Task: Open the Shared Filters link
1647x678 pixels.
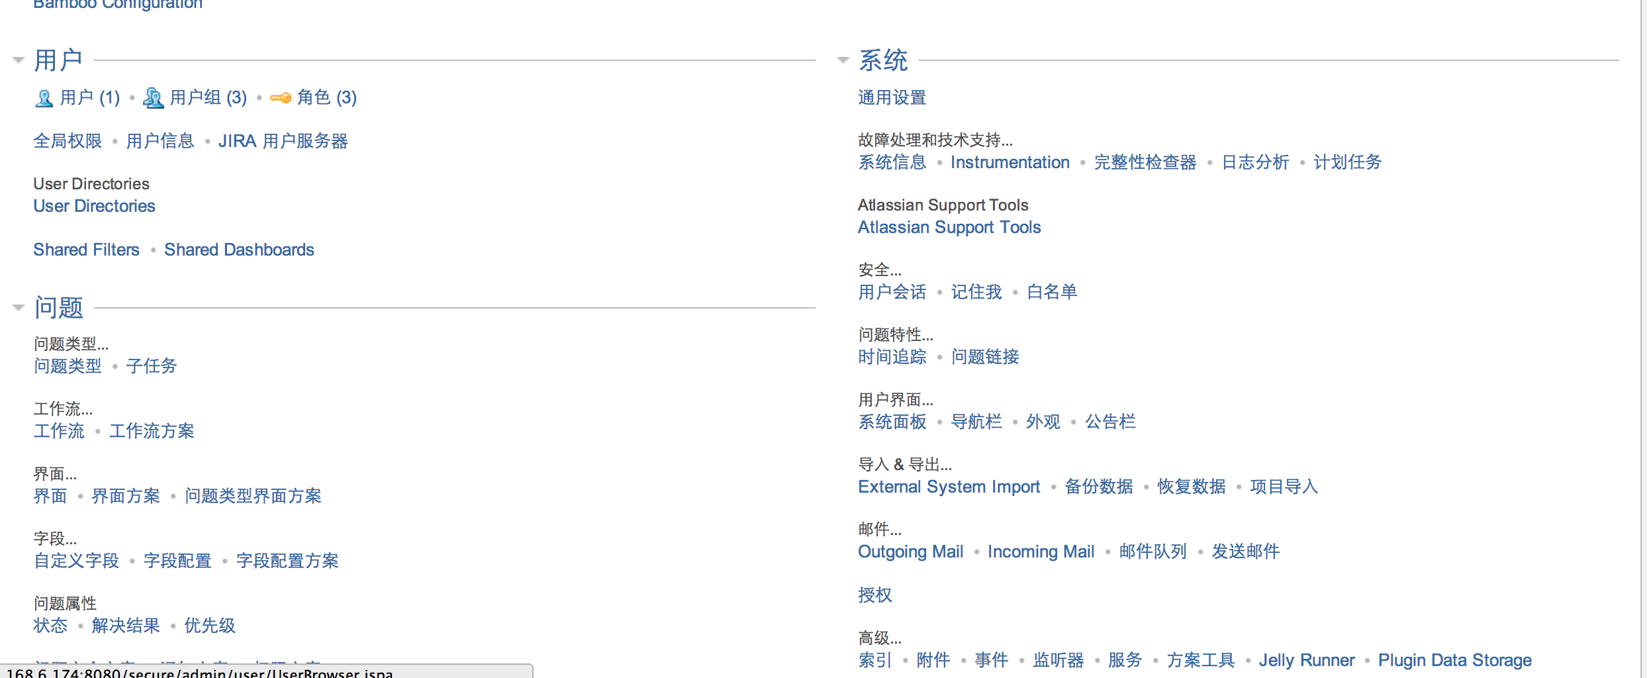Action: point(86,250)
